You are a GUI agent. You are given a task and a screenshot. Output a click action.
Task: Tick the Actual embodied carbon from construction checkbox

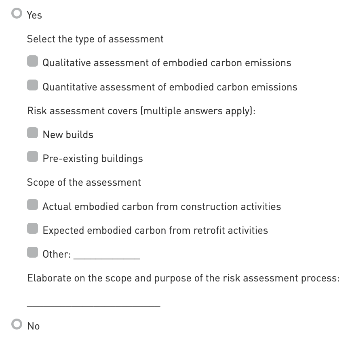(x=32, y=205)
